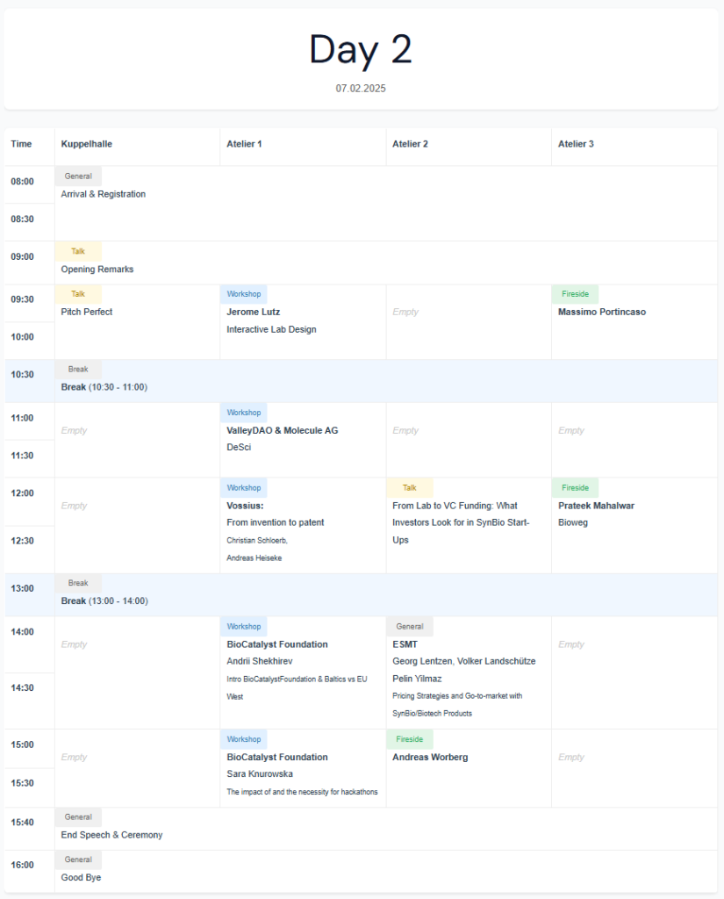Image resolution: width=724 pixels, height=899 pixels.
Task: Open the Opening Remarks talk
Action: click(97, 270)
